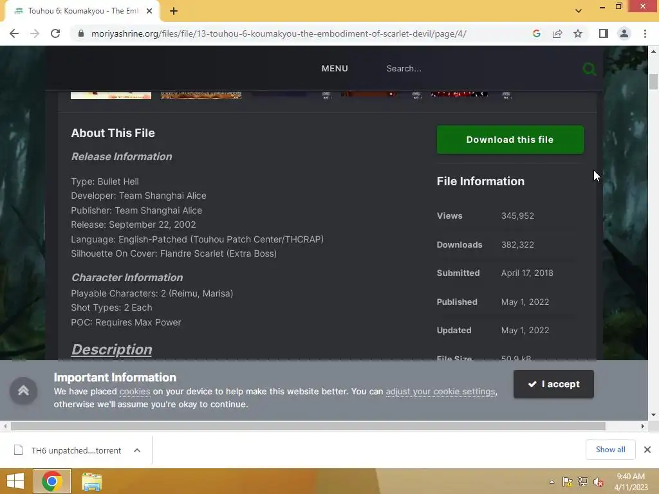Open the tab search chevron
Viewport: 659px width, 494px height.
[x=579, y=11]
